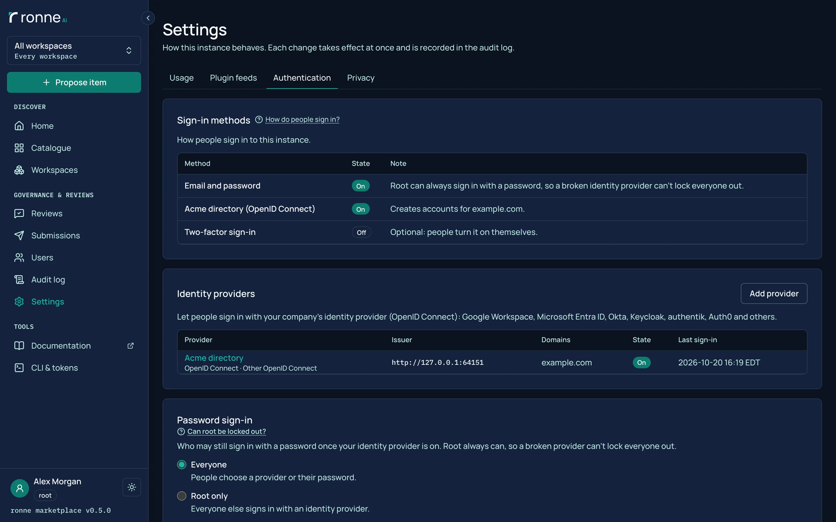Select the Authentication tab
The image size is (836, 522).
point(302,78)
